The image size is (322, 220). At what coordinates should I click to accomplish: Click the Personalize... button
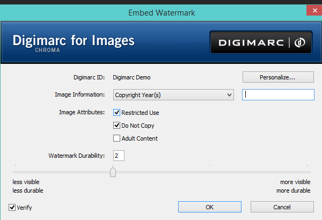(x=278, y=77)
